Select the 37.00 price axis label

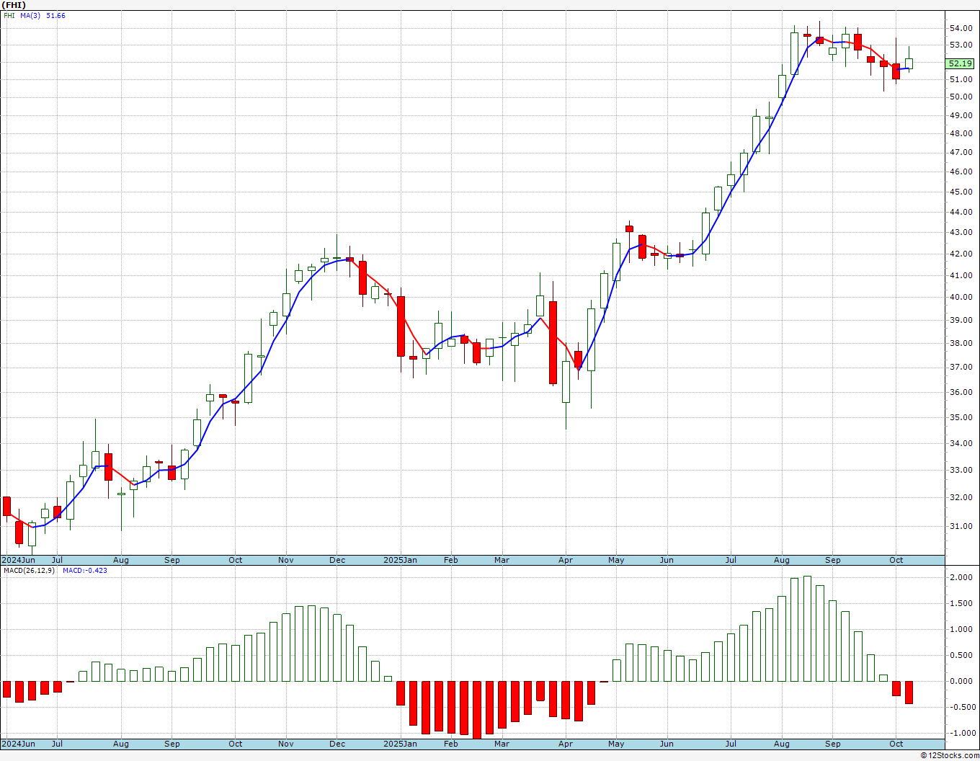coord(961,367)
